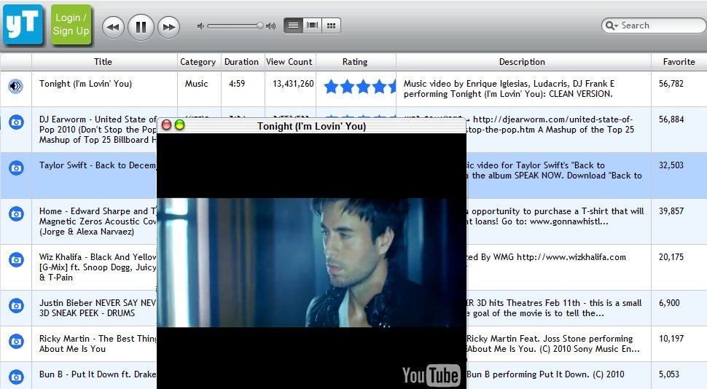Click favorite count 5,053

coord(669,374)
